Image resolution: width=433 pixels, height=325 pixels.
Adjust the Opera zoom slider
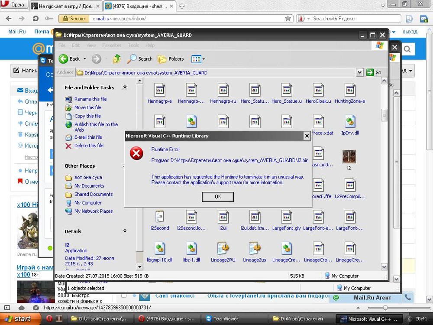tap(385, 307)
